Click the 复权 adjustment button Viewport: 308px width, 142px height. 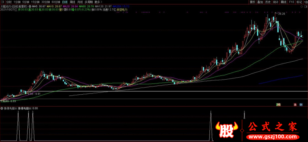click(252, 2)
